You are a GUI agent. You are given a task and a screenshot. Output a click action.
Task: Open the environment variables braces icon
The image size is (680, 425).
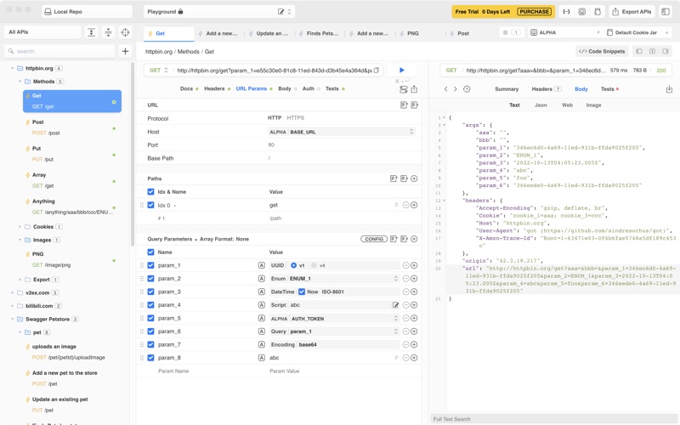click(566, 12)
